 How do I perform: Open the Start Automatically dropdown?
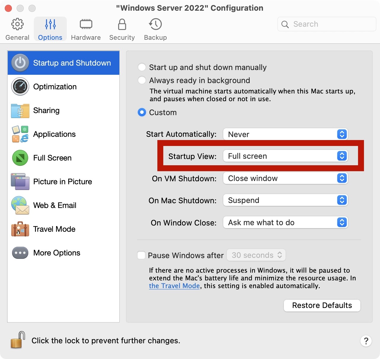[x=285, y=134]
